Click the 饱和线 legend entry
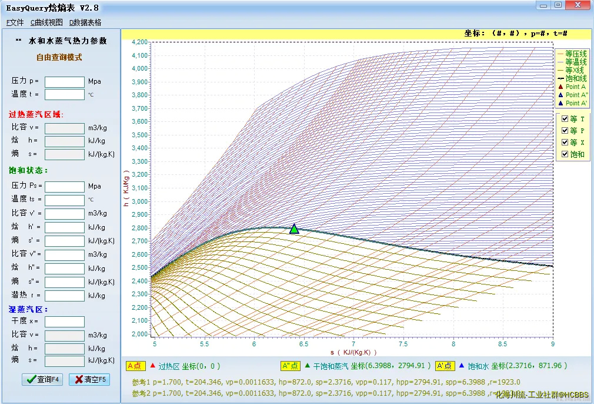The width and height of the screenshot is (594, 404). (572, 78)
